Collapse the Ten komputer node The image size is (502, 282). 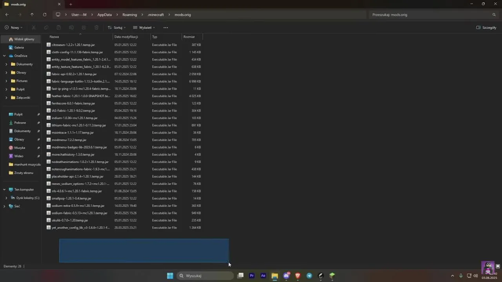coord(4,190)
